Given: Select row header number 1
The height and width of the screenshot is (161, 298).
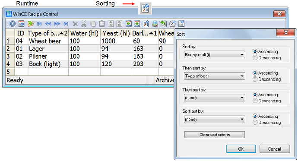Looking at the screenshot, I should (x=10, y=41).
